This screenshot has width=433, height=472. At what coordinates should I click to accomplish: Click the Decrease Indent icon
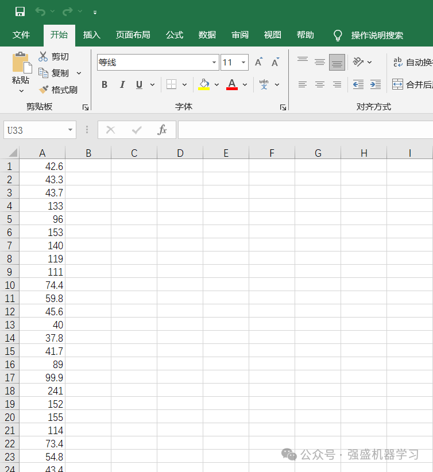(x=358, y=84)
